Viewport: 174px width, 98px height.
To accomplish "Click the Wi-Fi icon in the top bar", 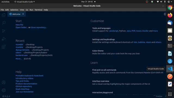I will point(158,2).
